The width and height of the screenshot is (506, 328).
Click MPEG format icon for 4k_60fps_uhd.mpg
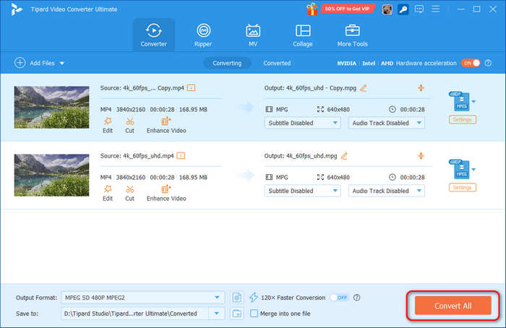click(x=460, y=169)
